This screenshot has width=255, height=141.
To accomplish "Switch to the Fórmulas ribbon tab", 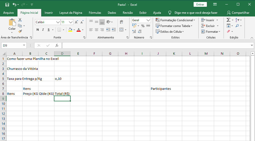I will (x=95, y=13).
